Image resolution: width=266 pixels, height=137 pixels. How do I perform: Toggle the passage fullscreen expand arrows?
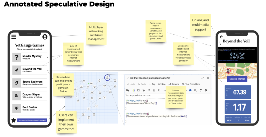pyautogui.click(x=203, y=78)
